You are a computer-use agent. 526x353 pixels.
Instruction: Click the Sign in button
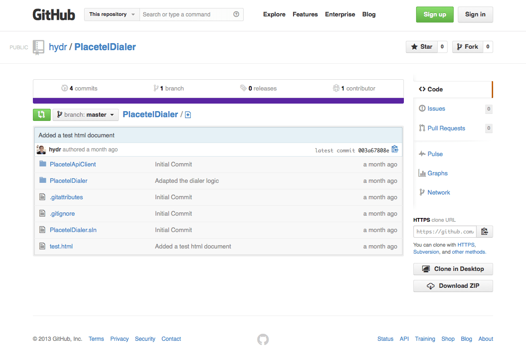[475, 15]
